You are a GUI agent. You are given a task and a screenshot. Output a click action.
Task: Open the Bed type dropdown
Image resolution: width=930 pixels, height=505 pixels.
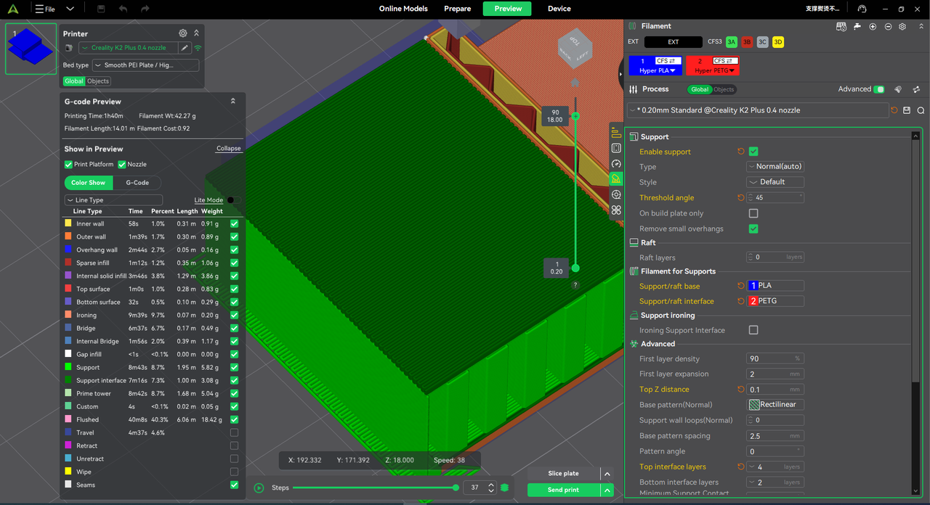pos(145,65)
